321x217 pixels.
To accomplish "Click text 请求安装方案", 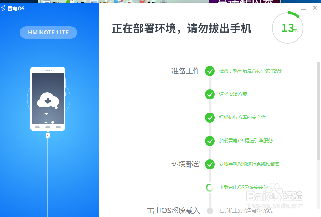I will coord(233,94).
